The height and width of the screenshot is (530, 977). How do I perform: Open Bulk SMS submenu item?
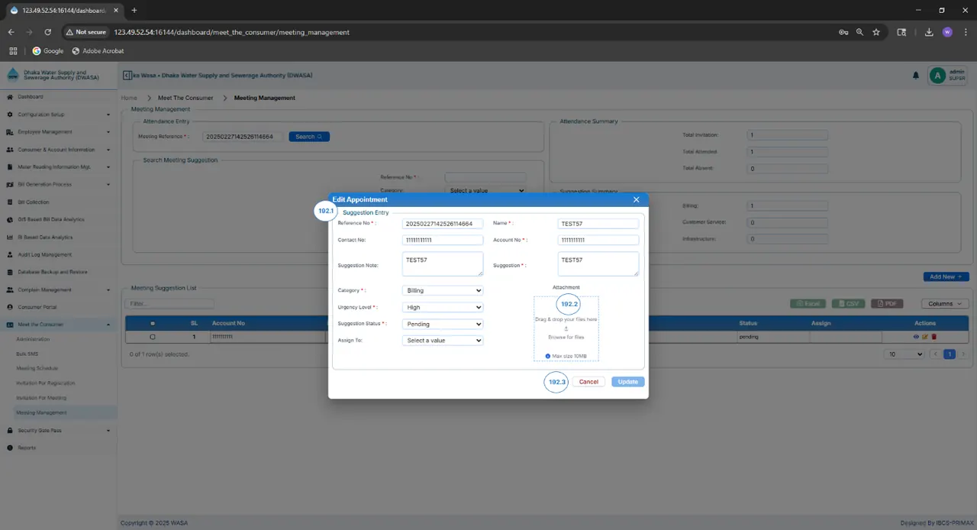point(27,354)
